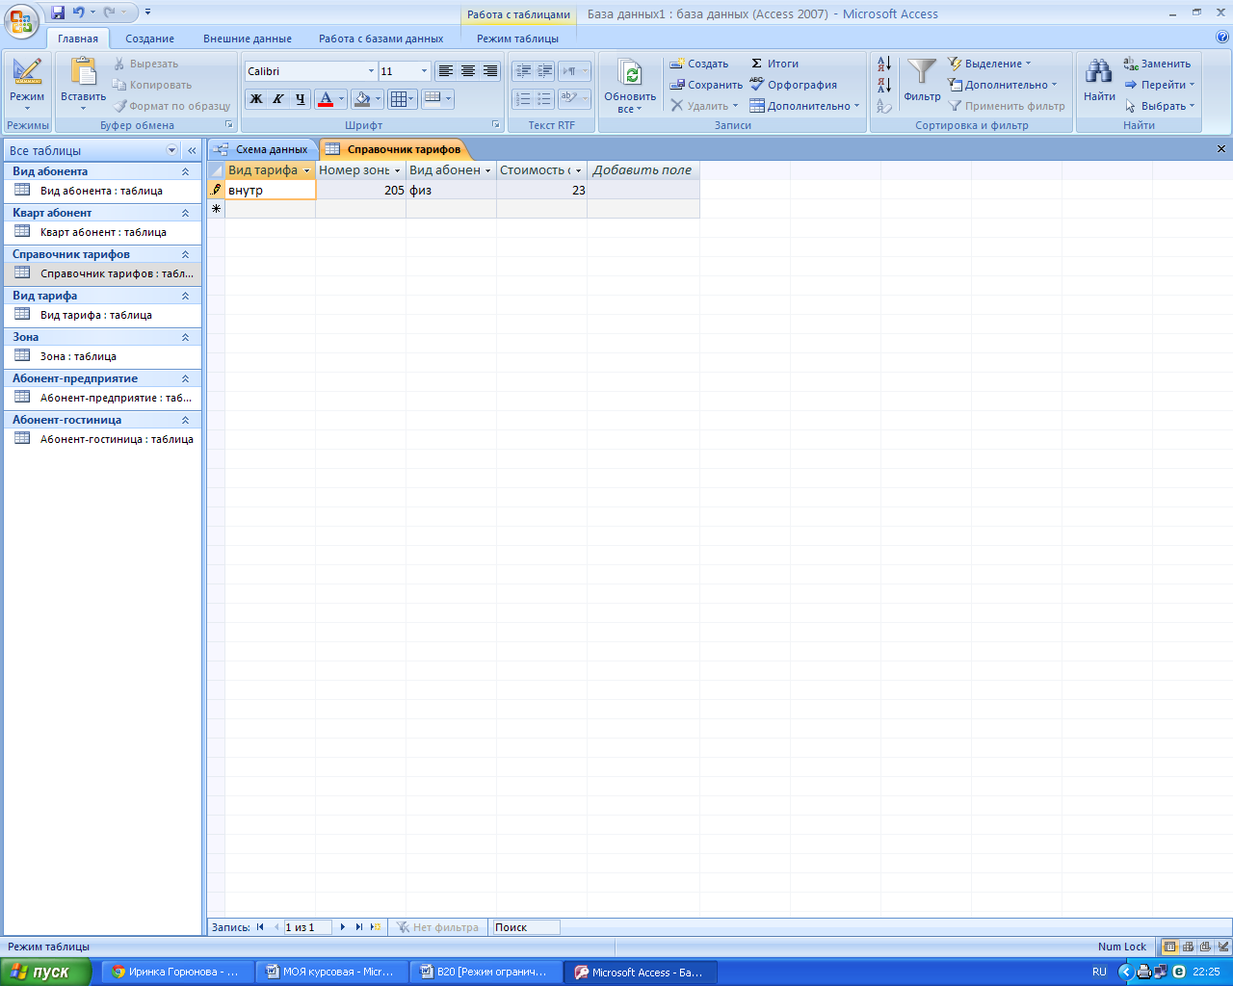The width and height of the screenshot is (1233, 986).
Task: Open Внешние данные ribbon tab
Action: tap(248, 39)
